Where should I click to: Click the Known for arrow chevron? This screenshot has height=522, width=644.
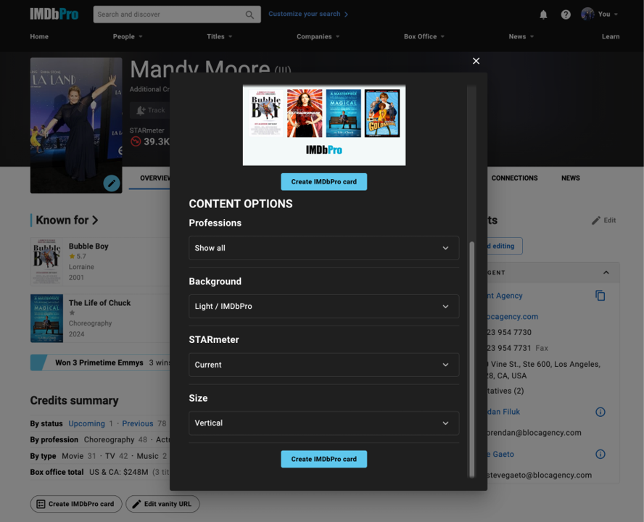coord(95,220)
